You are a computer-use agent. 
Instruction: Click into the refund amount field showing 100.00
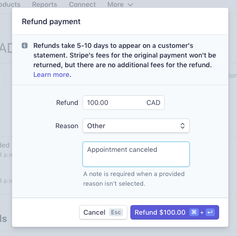124,103
